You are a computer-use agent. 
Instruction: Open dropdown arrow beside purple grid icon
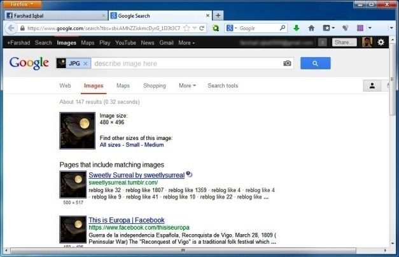(x=370, y=28)
